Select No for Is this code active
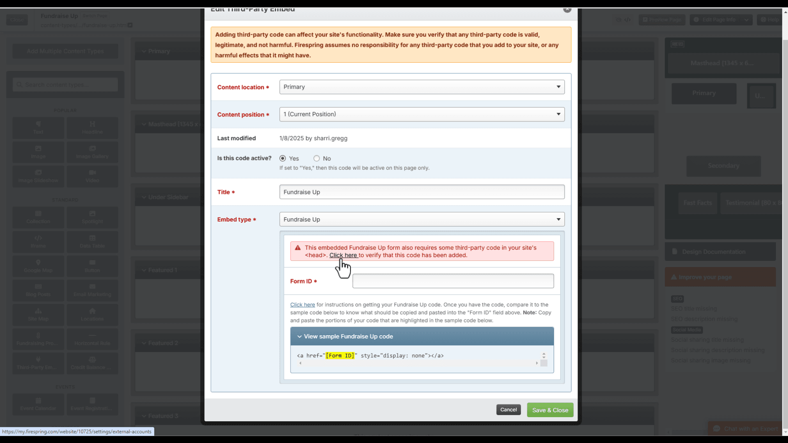The height and width of the screenshot is (443, 788). click(x=316, y=158)
